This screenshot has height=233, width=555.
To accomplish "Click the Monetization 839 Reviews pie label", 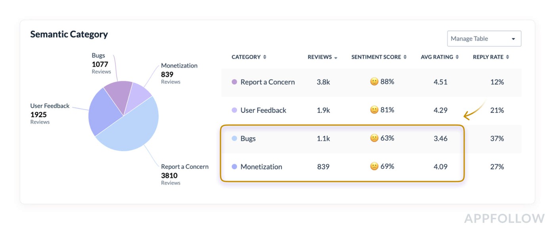I will click(179, 74).
